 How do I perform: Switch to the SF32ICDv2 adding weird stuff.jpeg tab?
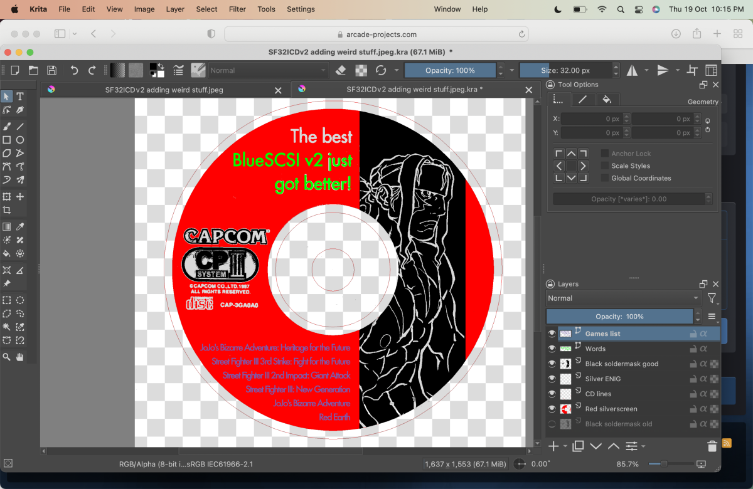(x=164, y=90)
